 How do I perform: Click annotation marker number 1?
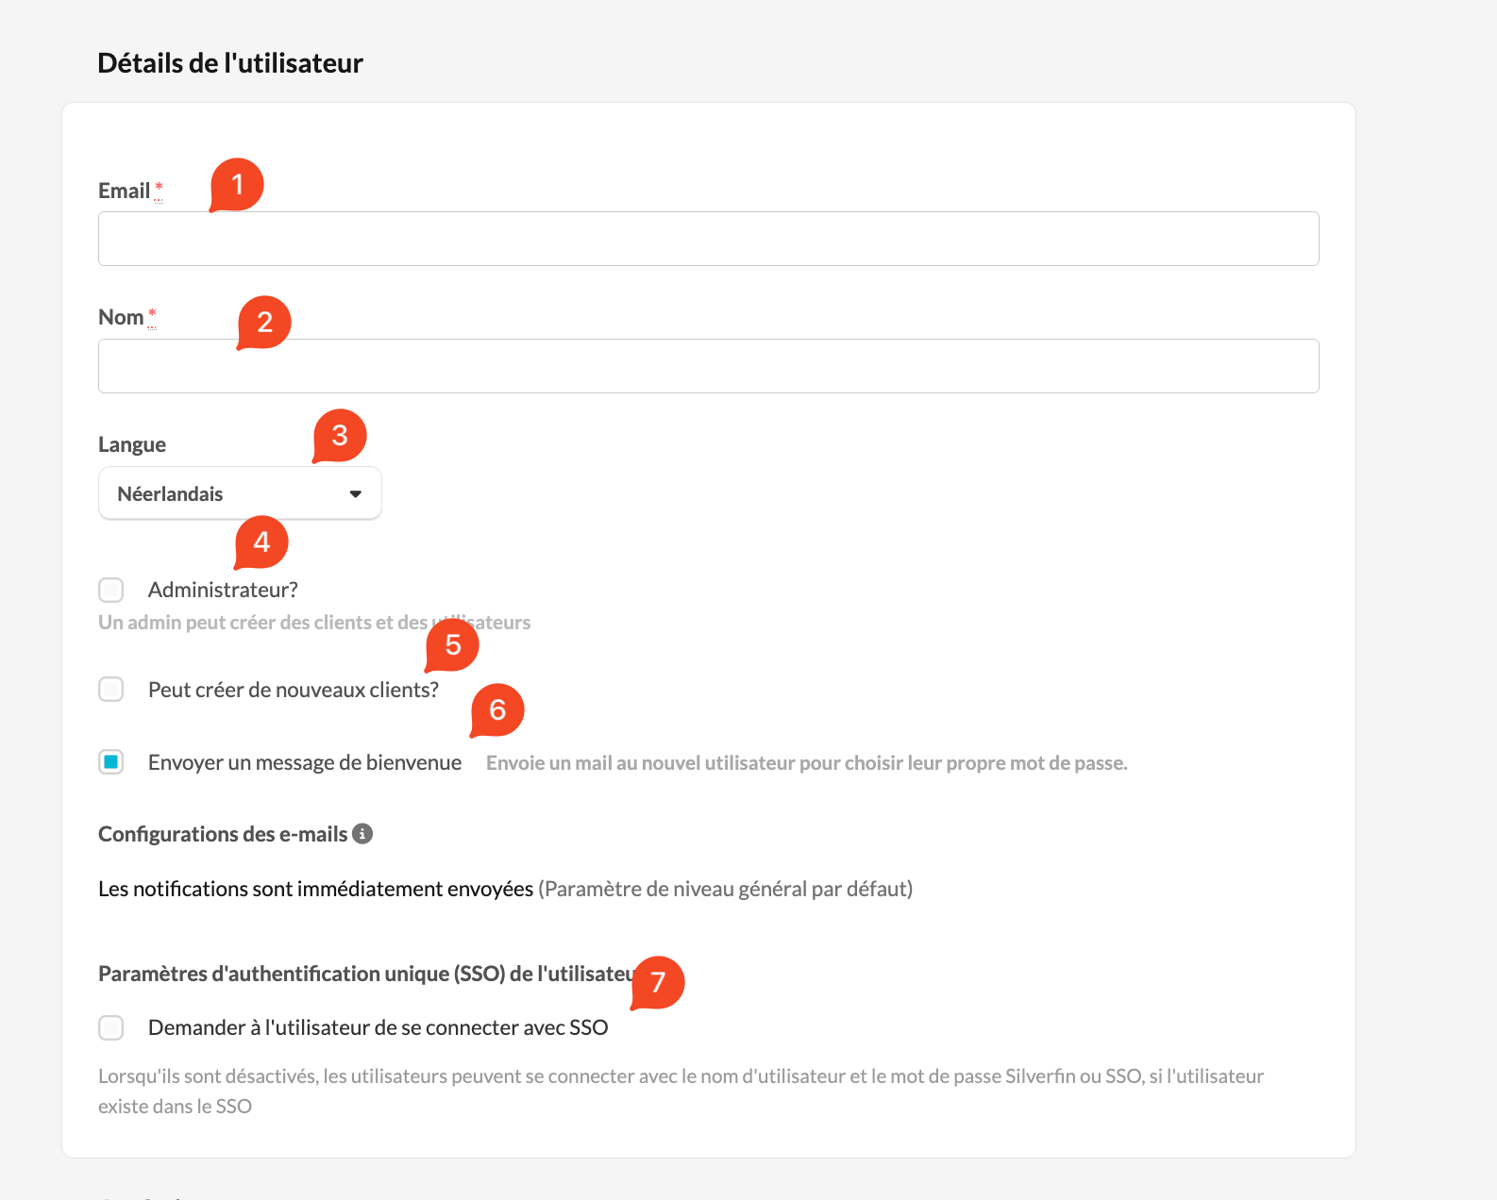tap(237, 184)
